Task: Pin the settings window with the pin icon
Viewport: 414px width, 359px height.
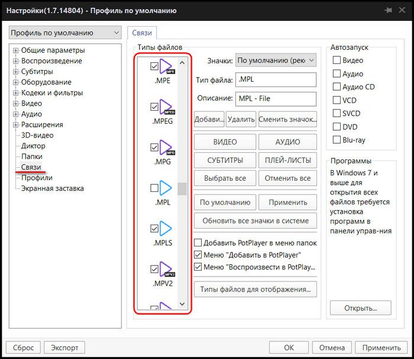Action: coord(388,10)
